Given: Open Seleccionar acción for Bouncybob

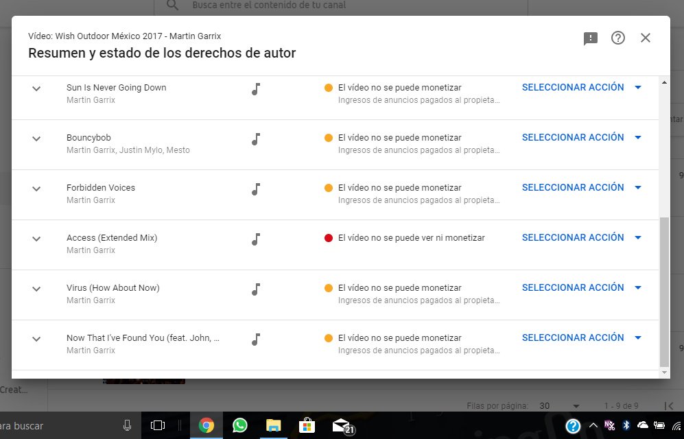Looking at the screenshot, I should click(582, 137).
